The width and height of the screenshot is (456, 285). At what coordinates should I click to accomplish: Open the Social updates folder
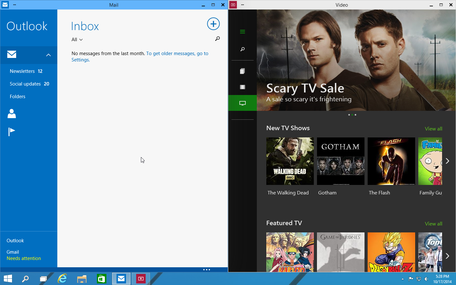pos(29,84)
